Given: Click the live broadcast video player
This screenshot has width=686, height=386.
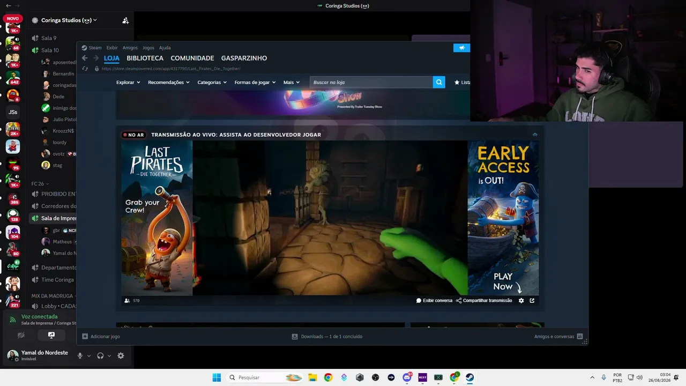Looking at the screenshot, I should 330,218.
